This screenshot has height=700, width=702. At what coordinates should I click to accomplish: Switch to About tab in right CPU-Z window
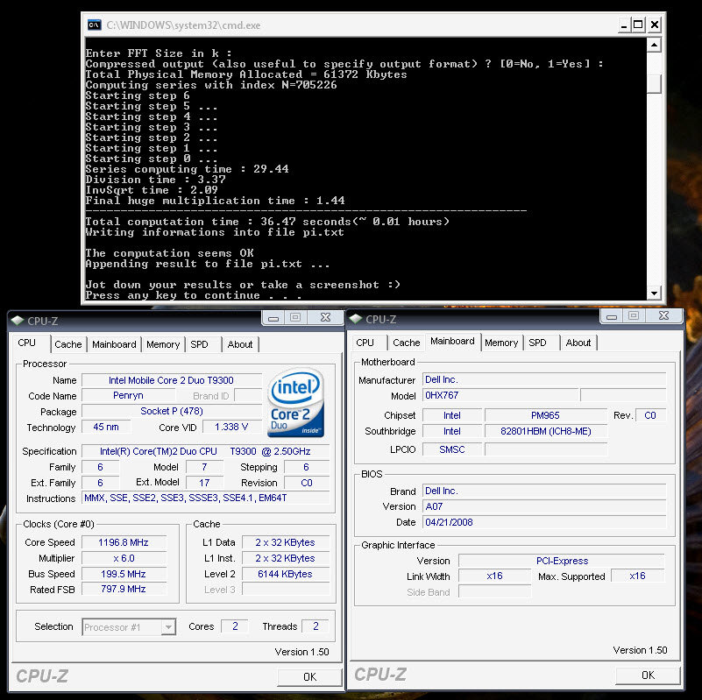coord(578,343)
